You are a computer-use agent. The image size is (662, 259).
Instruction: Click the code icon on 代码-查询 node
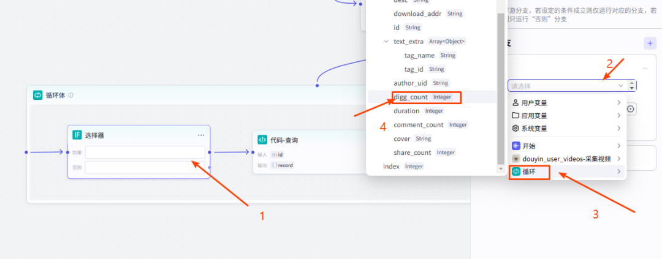click(262, 140)
